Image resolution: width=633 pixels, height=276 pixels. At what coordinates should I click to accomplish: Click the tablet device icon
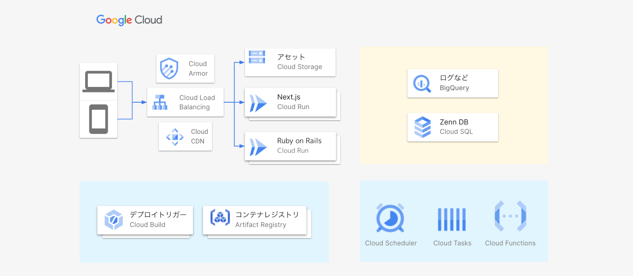(x=98, y=119)
